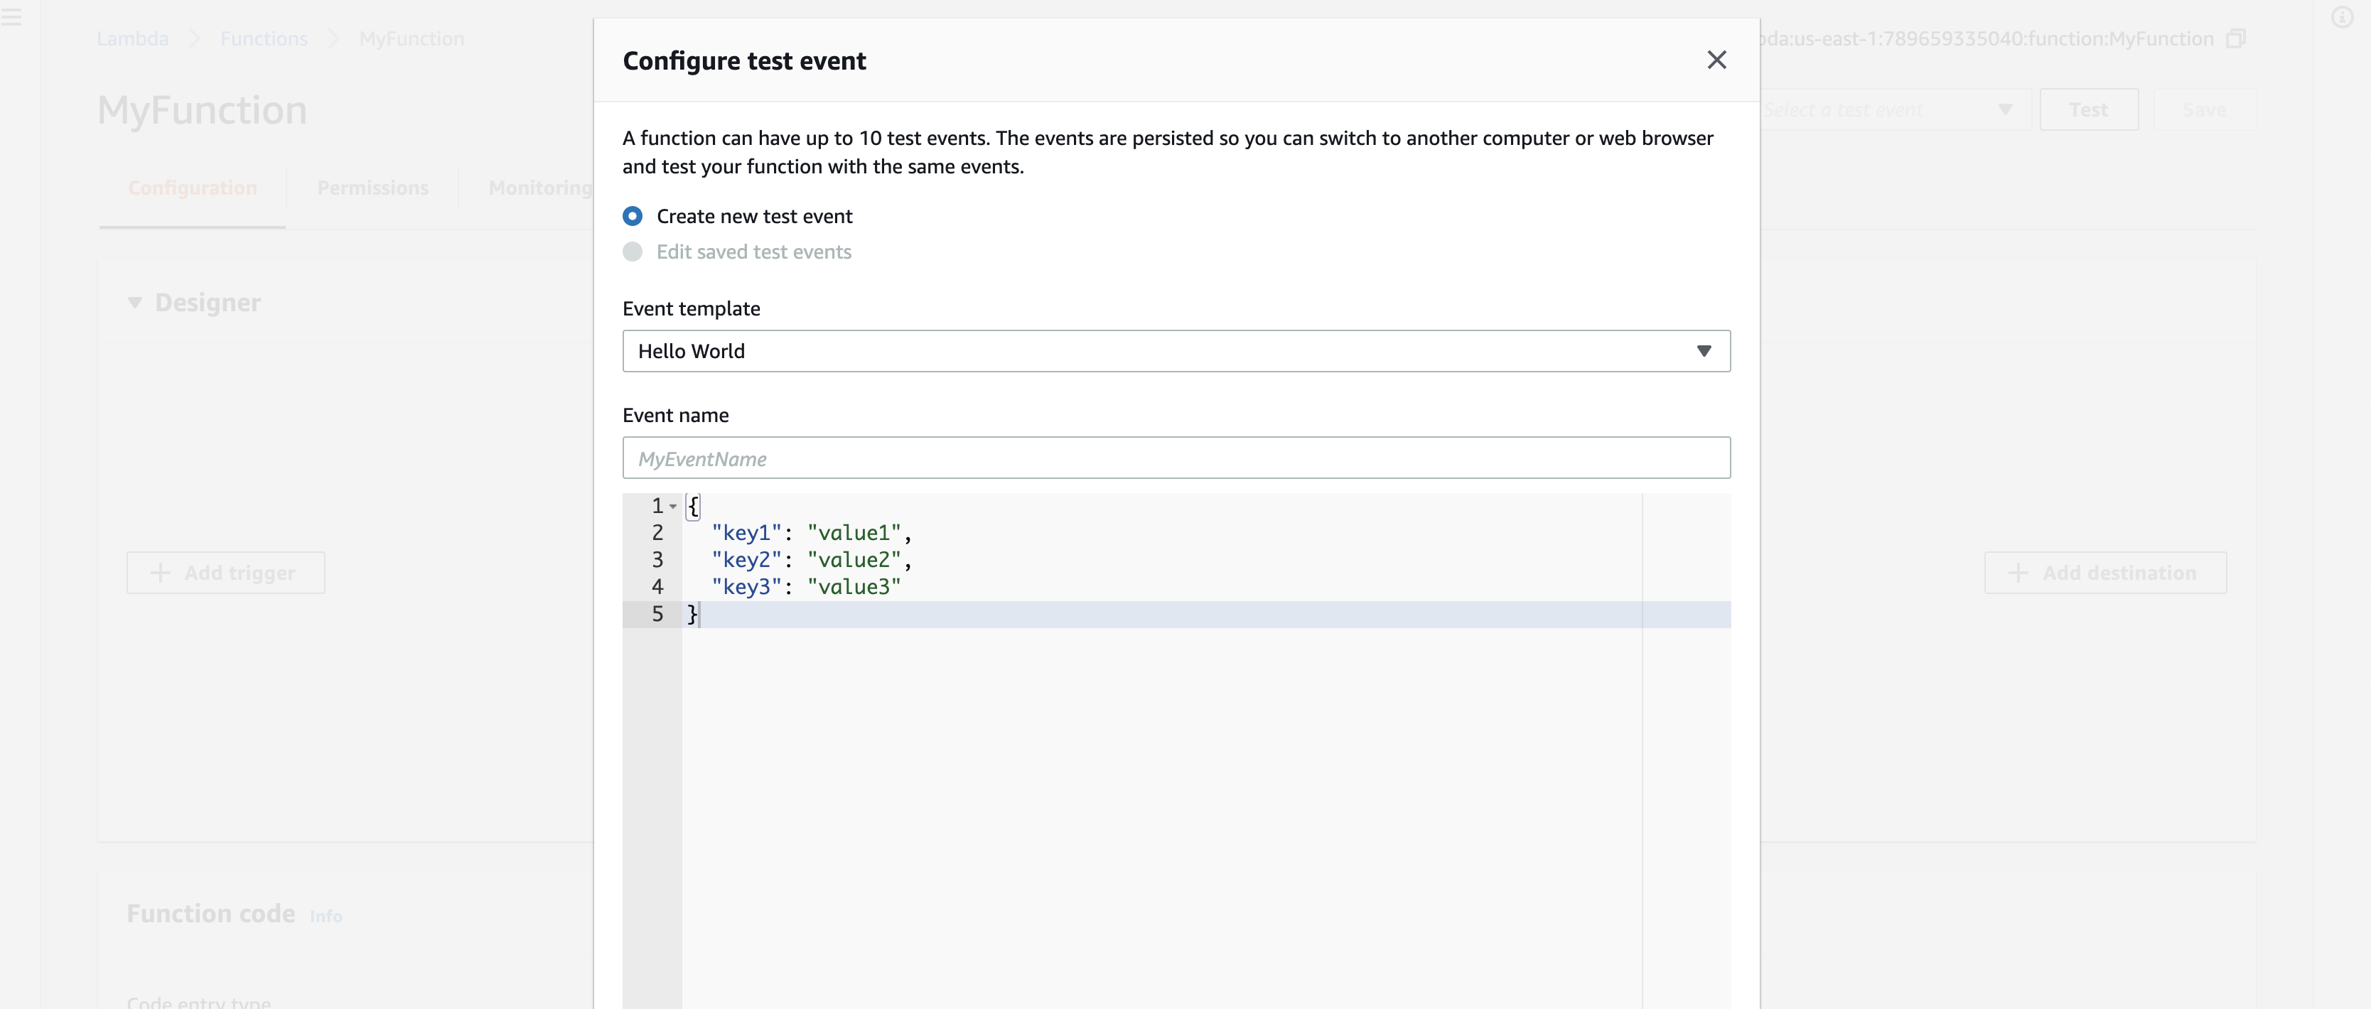Viewport: 2371px width, 1009px height.
Task: Click the Event name input field
Action: click(1176, 458)
